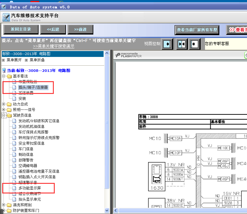Expand the 清洗和雨刮 folder
Screen dimensions: 247x214
(x=3, y=205)
